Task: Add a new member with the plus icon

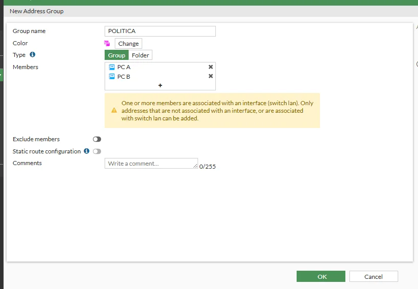Action: coord(160,85)
